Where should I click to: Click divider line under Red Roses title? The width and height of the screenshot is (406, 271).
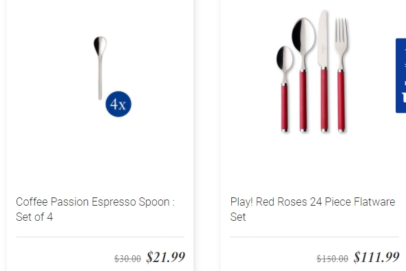point(314,237)
